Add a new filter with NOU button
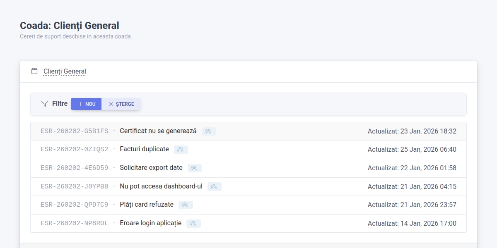 (86, 104)
